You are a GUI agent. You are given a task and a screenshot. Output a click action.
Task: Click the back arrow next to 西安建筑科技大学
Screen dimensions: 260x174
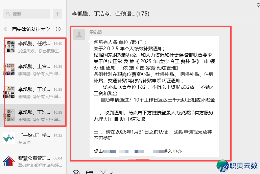5,29
